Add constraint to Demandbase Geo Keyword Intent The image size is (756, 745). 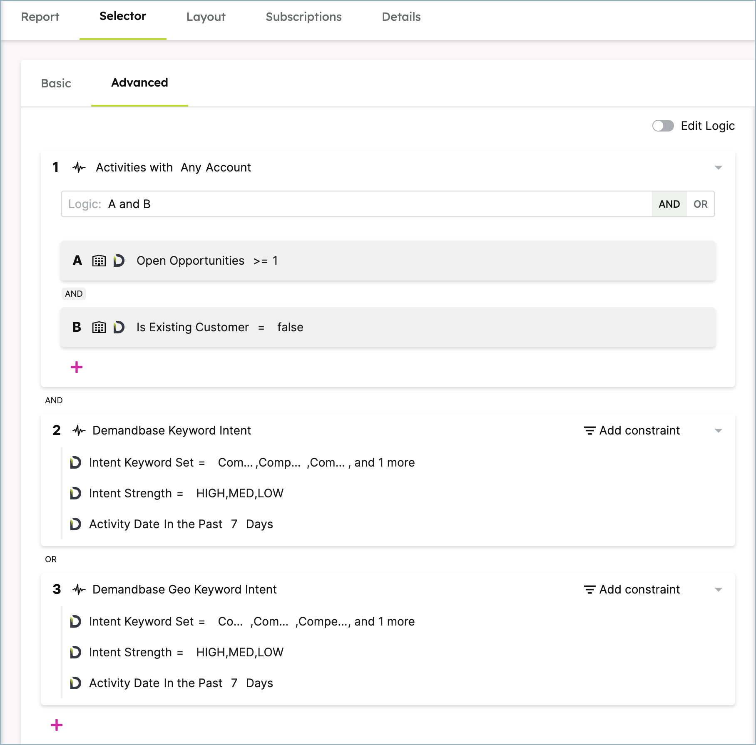pos(632,589)
